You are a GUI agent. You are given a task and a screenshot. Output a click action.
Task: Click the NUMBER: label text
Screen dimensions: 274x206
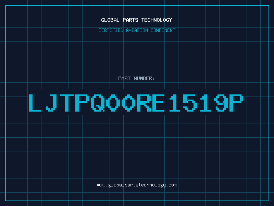[144, 78]
